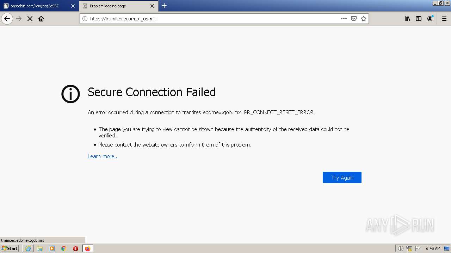Switch to the pastebin.com tab
This screenshot has height=253, width=451.
(35, 6)
